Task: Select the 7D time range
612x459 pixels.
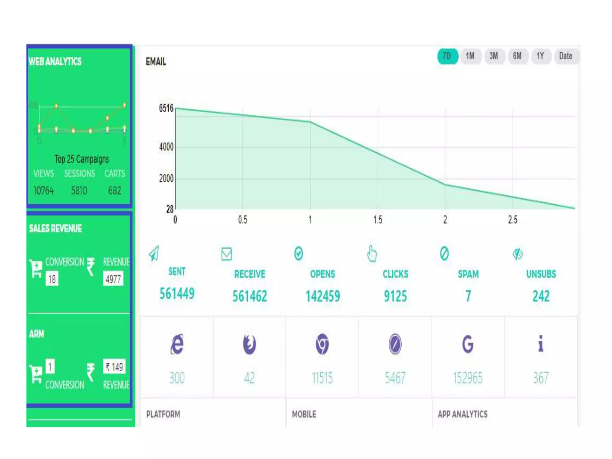Action: (x=447, y=56)
